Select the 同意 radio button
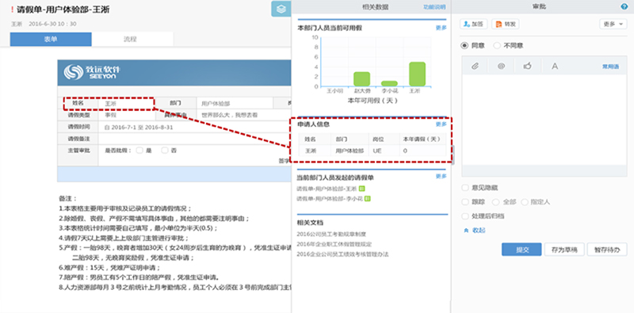The height and width of the screenshot is (313, 634). [464, 46]
